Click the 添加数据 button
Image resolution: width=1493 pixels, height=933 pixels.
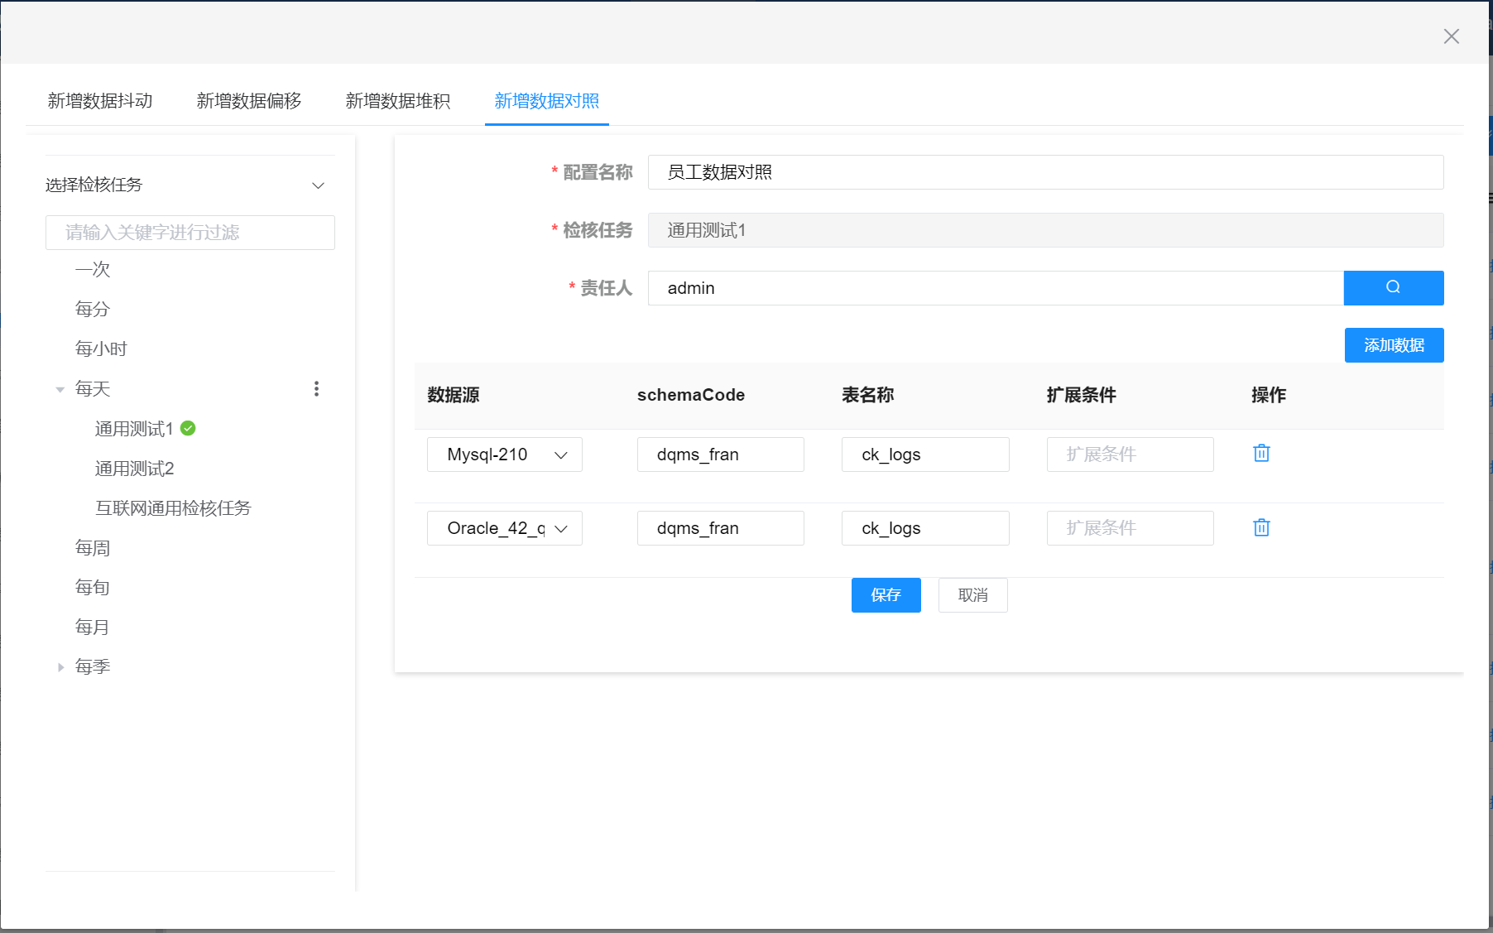[1394, 345]
